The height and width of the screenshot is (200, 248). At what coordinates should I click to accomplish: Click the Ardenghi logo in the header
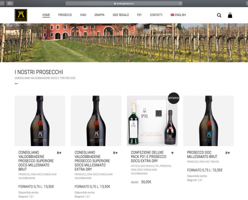(x=21, y=15)
